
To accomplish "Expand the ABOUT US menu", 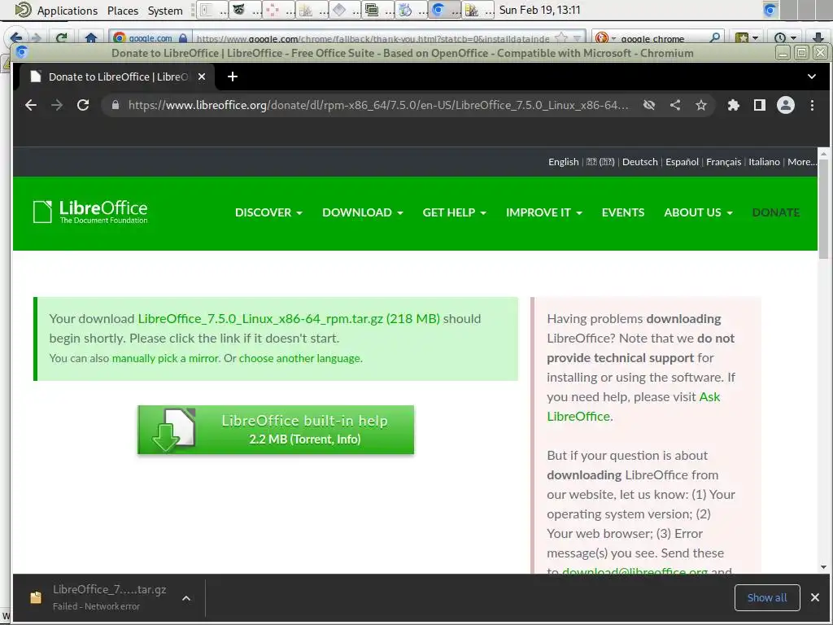I will click(698, 212).
